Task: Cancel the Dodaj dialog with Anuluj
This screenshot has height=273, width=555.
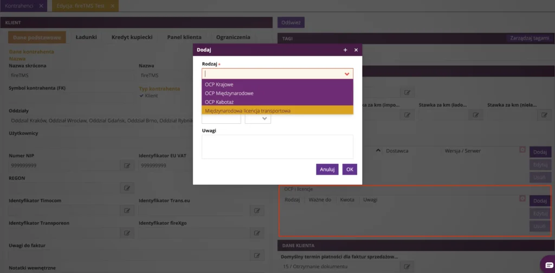Action: pyautogui.click(x=327, y=169)
